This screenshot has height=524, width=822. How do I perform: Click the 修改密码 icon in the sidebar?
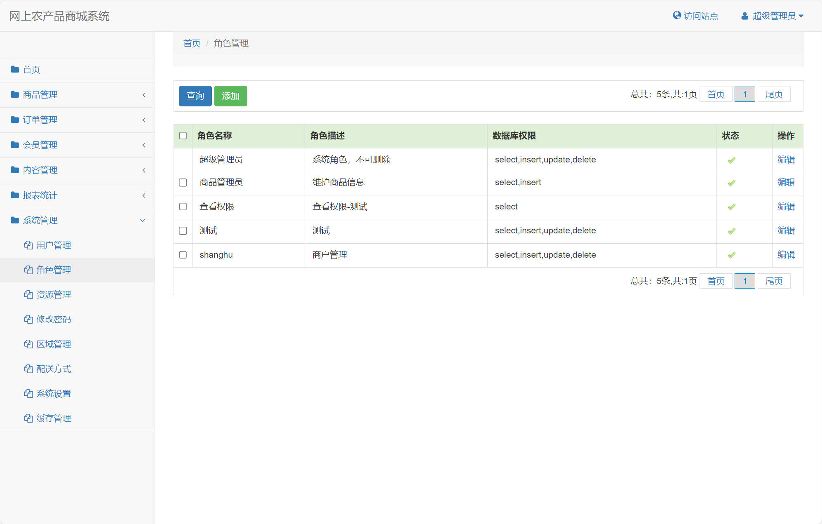28,319
